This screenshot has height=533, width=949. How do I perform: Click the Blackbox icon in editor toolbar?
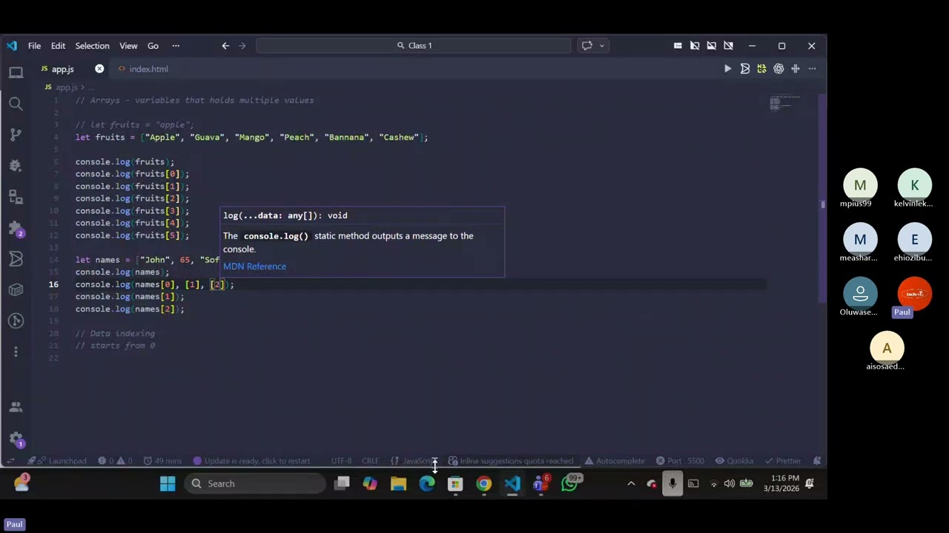pos(744,69)
